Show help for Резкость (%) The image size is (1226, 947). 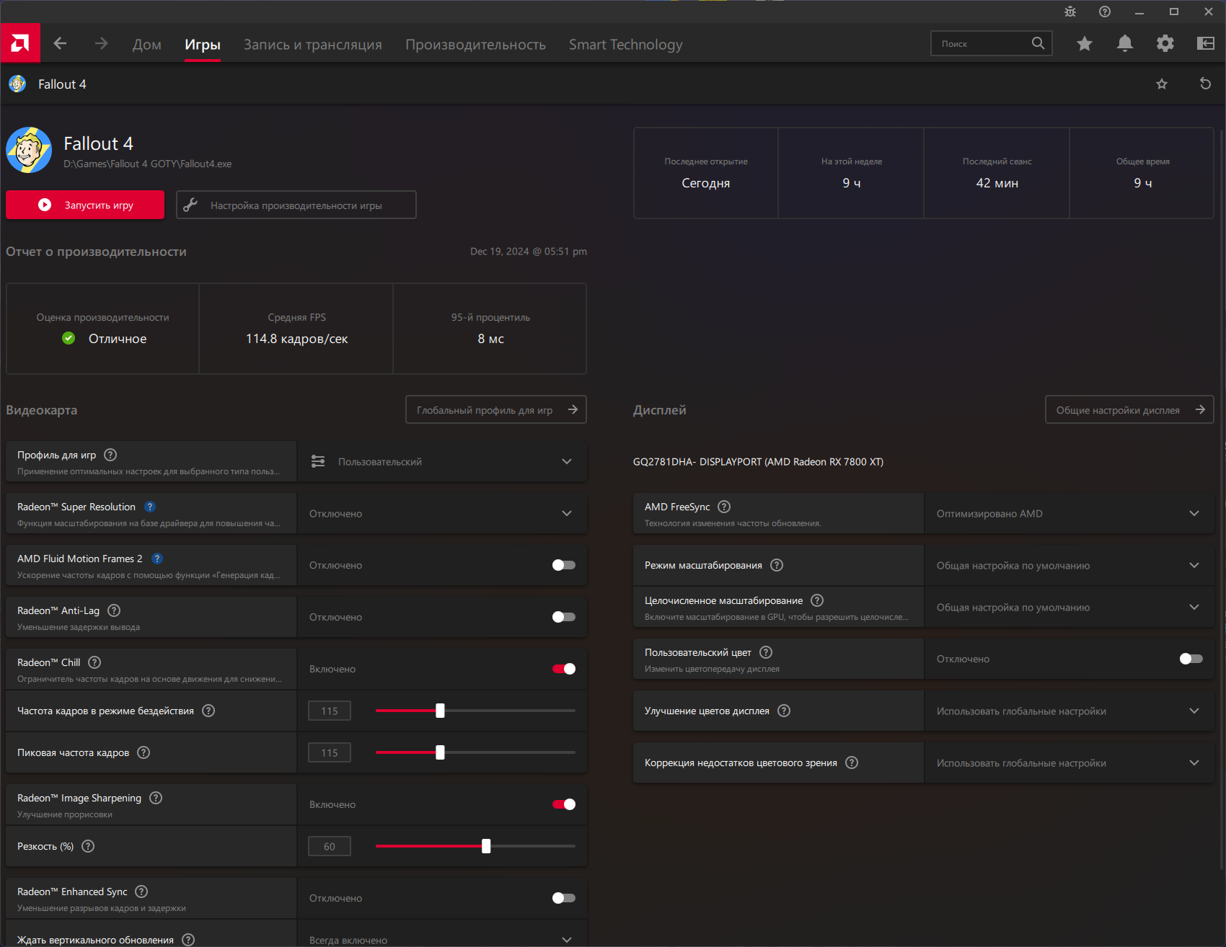88,846
